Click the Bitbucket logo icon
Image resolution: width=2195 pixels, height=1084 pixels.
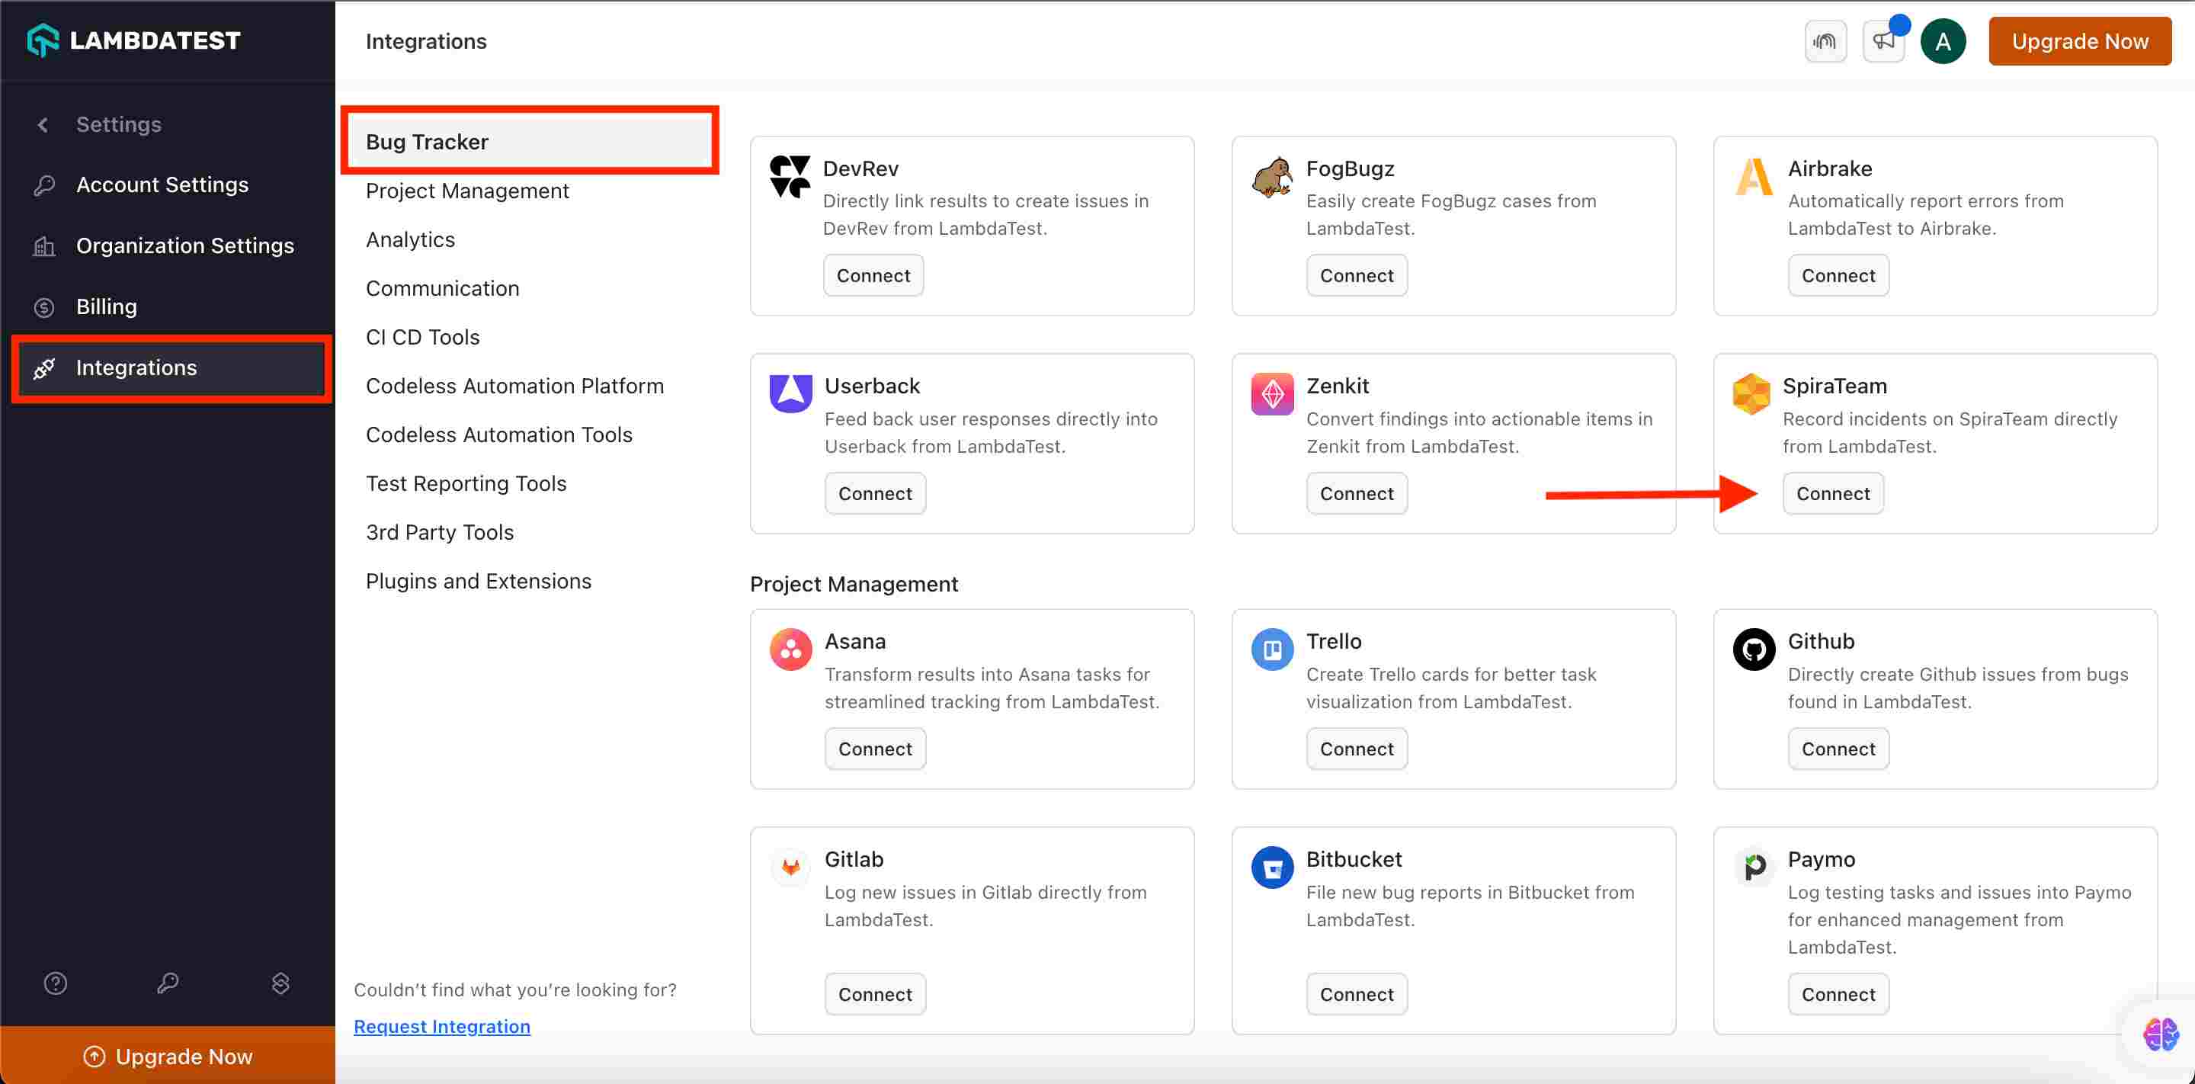[1272, 868]
